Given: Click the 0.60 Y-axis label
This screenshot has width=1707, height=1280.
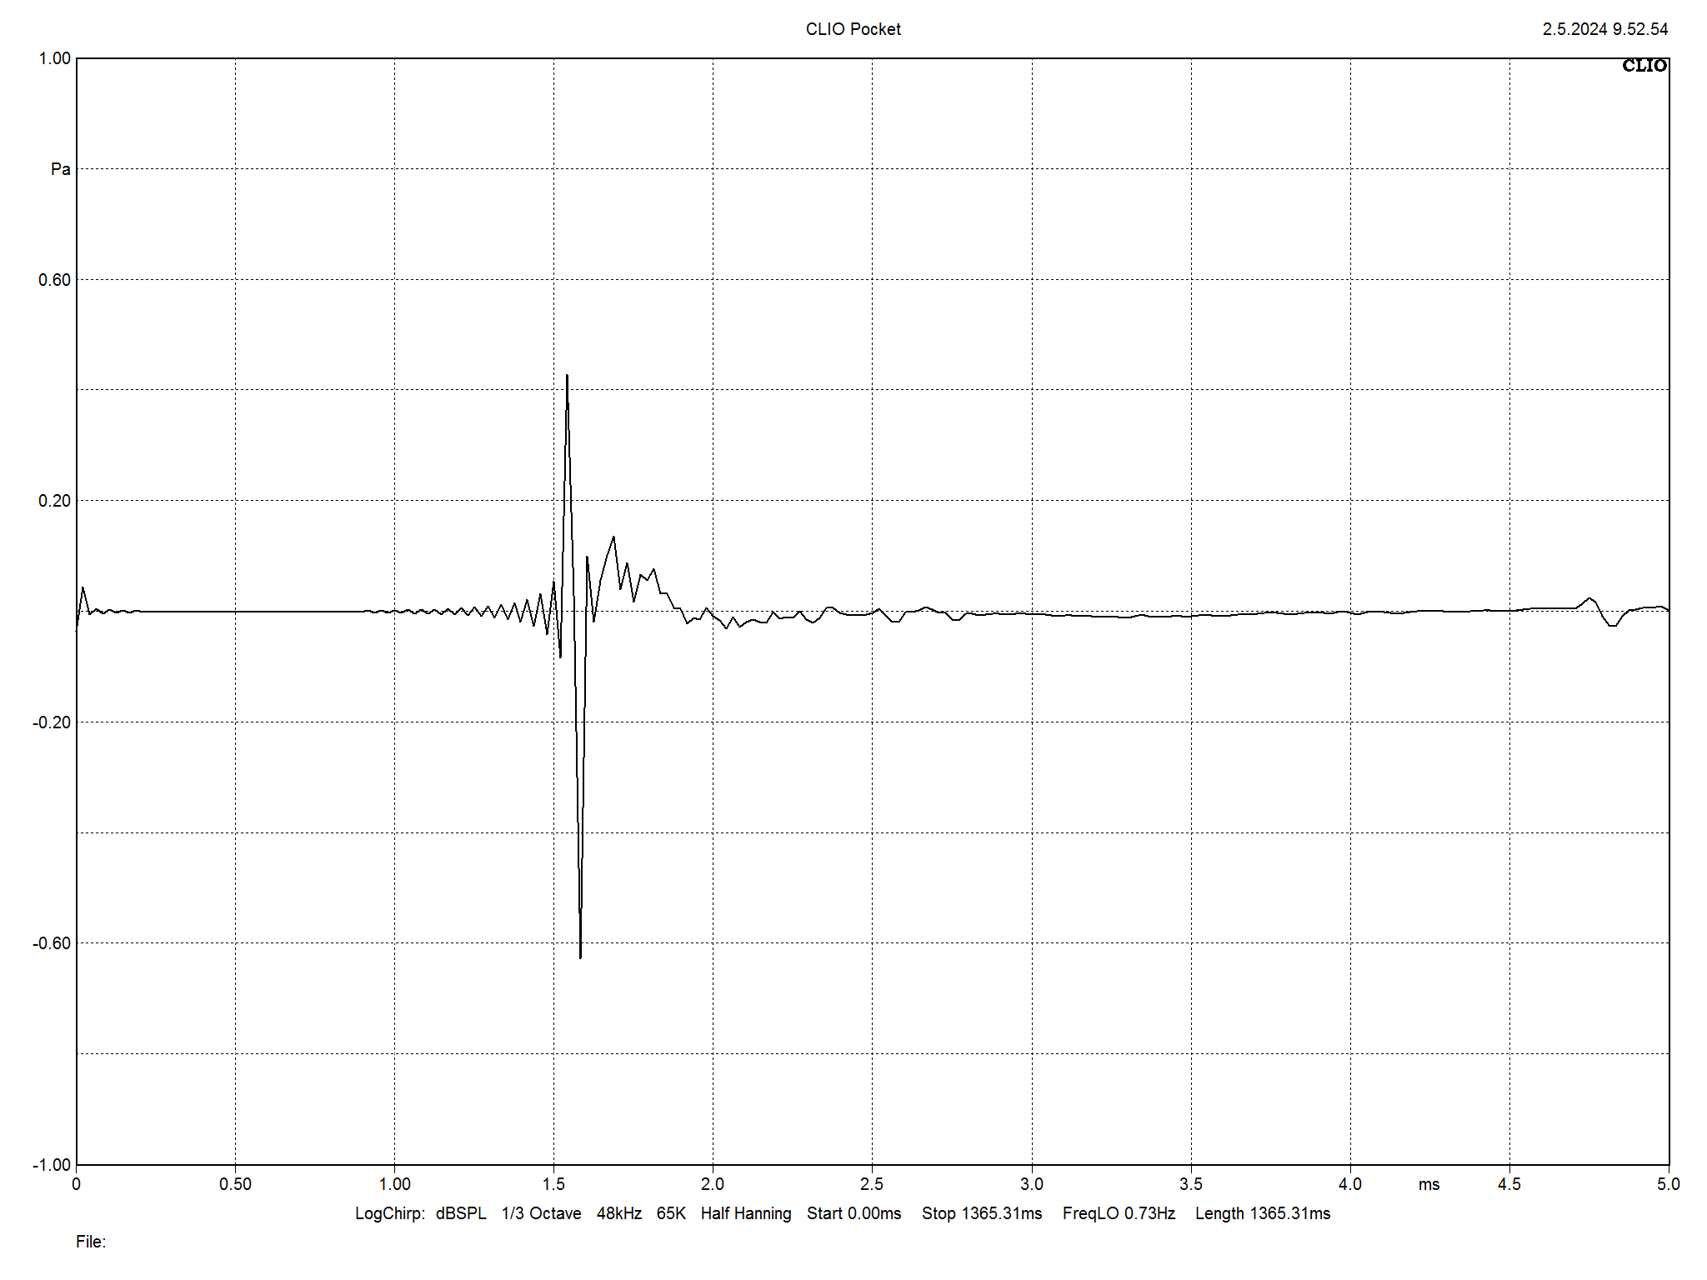Looking at the screenshot, I should pyautogui.click(x=55, y=280).
